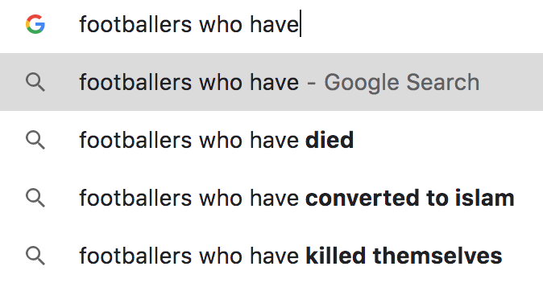Click magnifier icon beside converted to islam suggestion
Screen dimensions: 543x291
coord(35,198)
